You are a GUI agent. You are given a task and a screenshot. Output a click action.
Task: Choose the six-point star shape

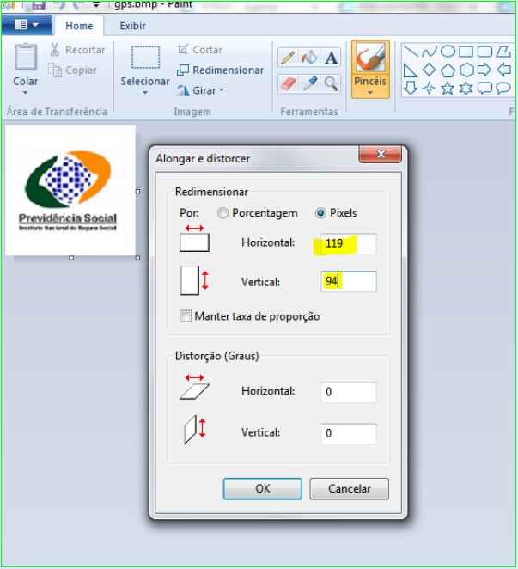466,89
